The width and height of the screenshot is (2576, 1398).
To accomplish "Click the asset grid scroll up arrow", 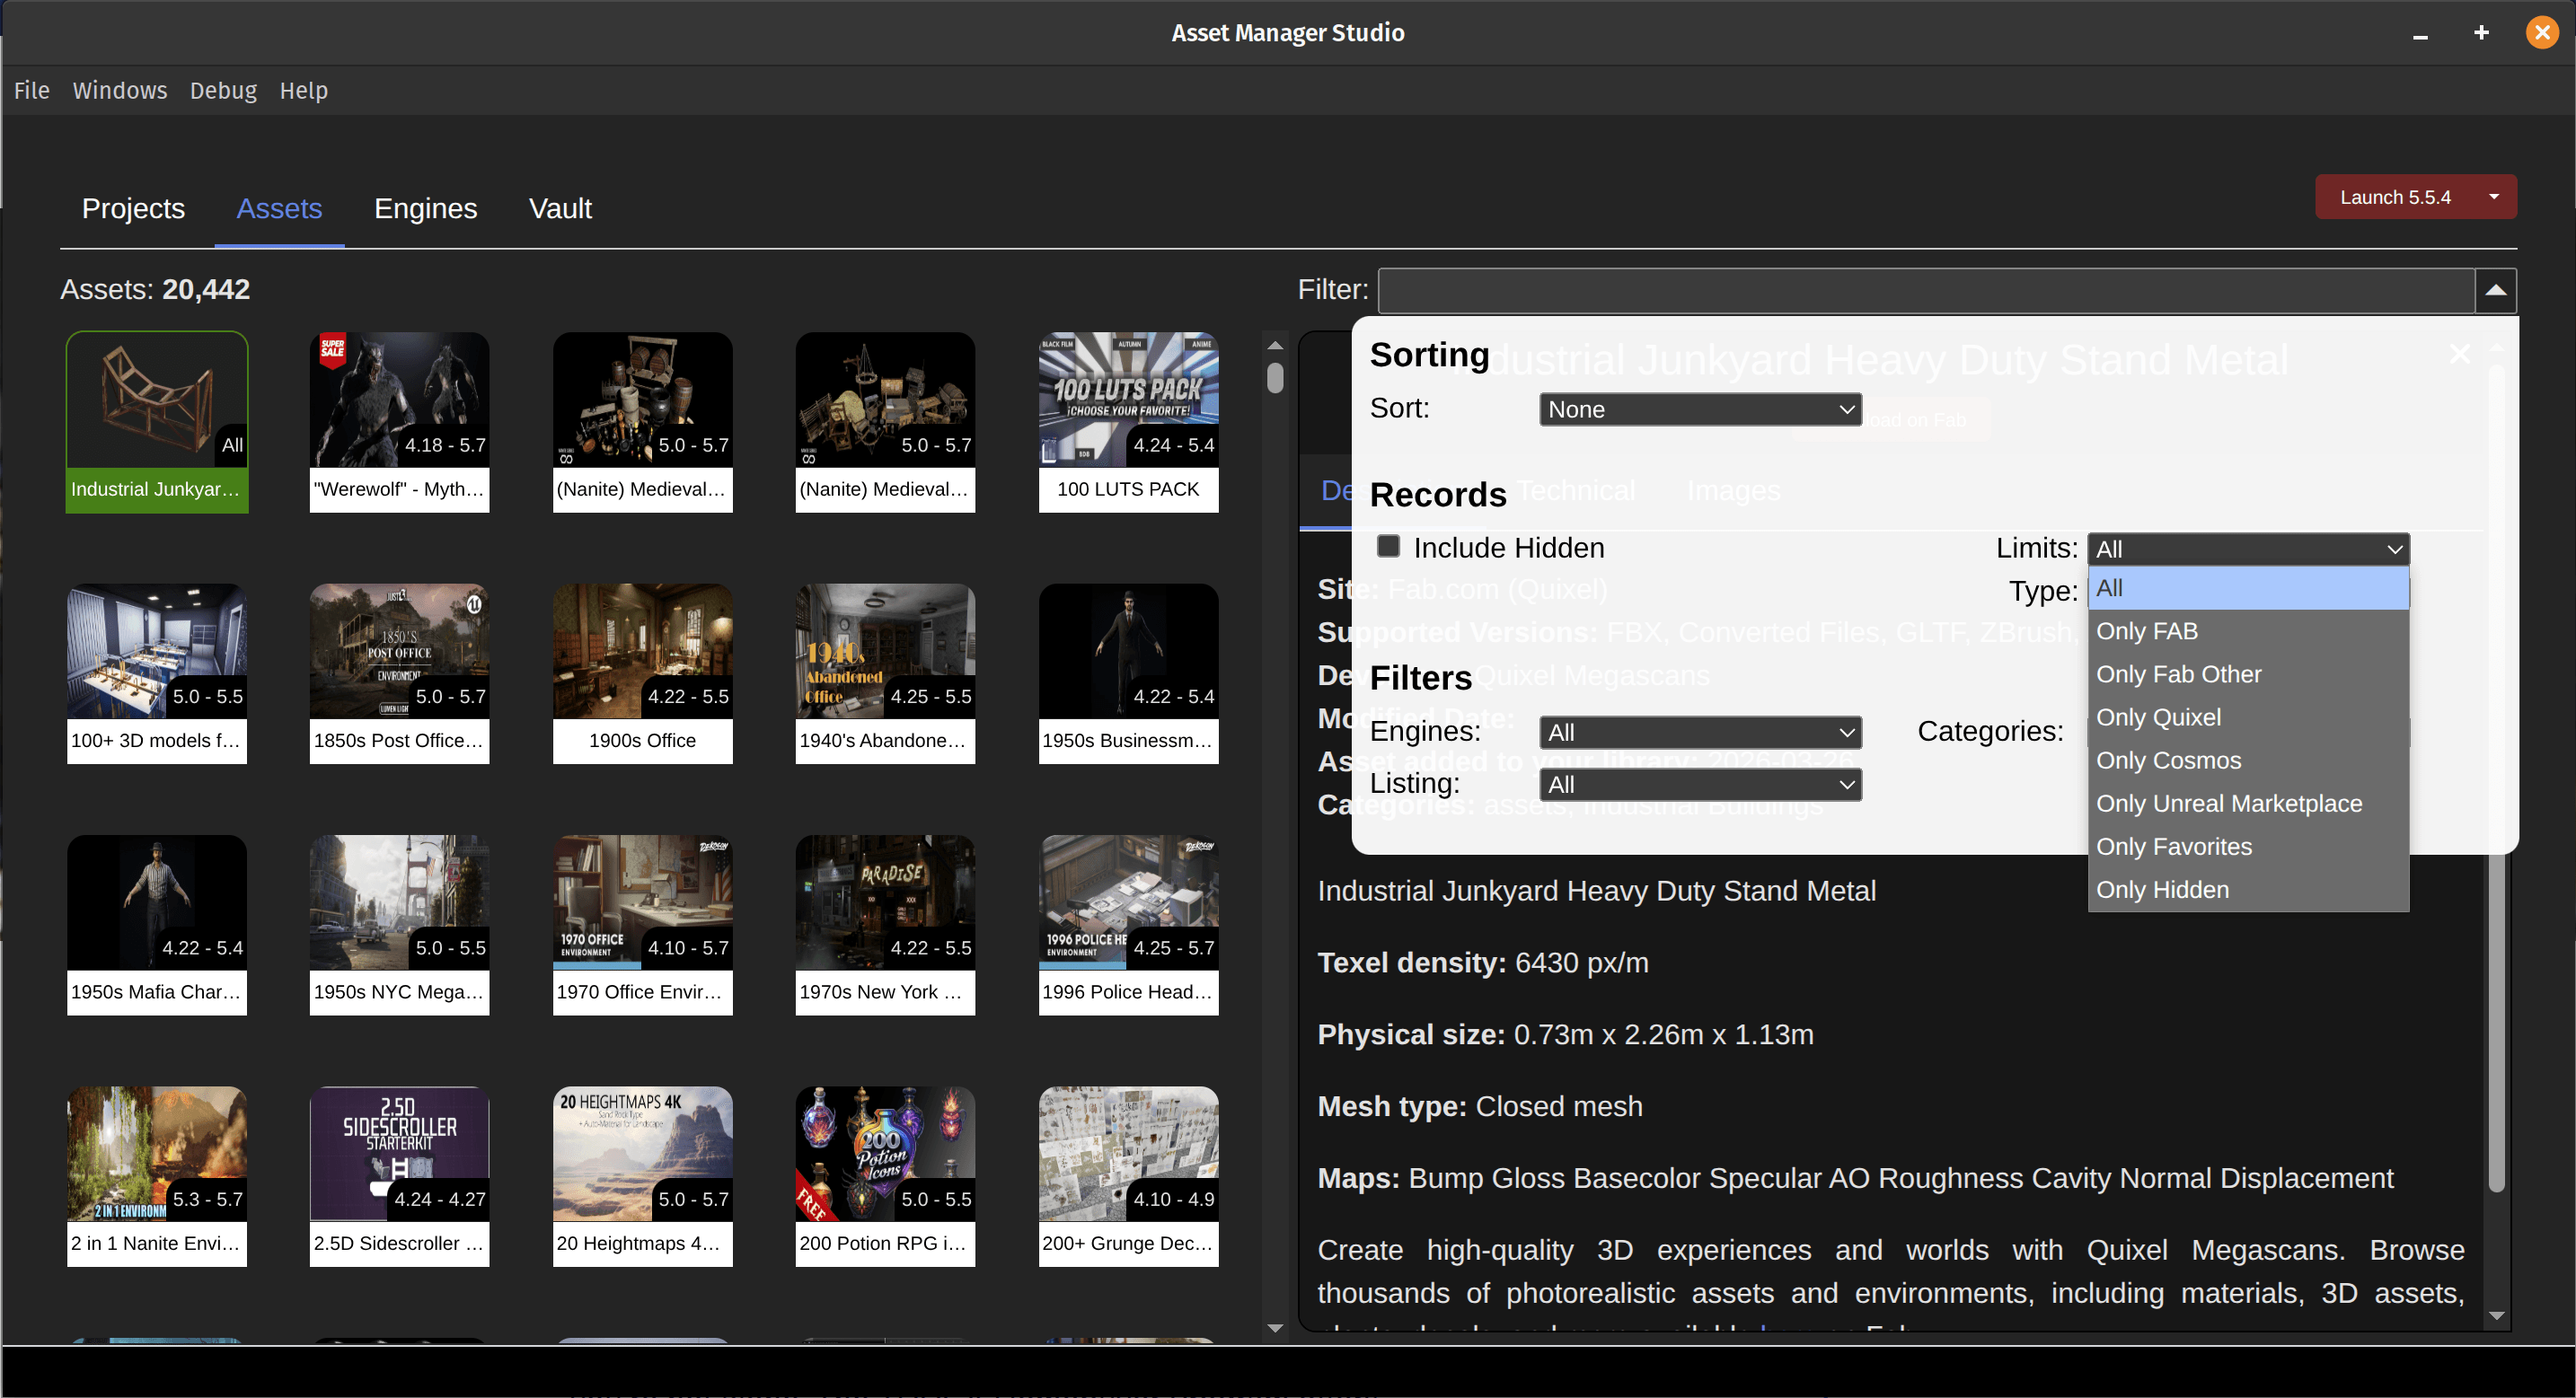I will click(1275, 345).
